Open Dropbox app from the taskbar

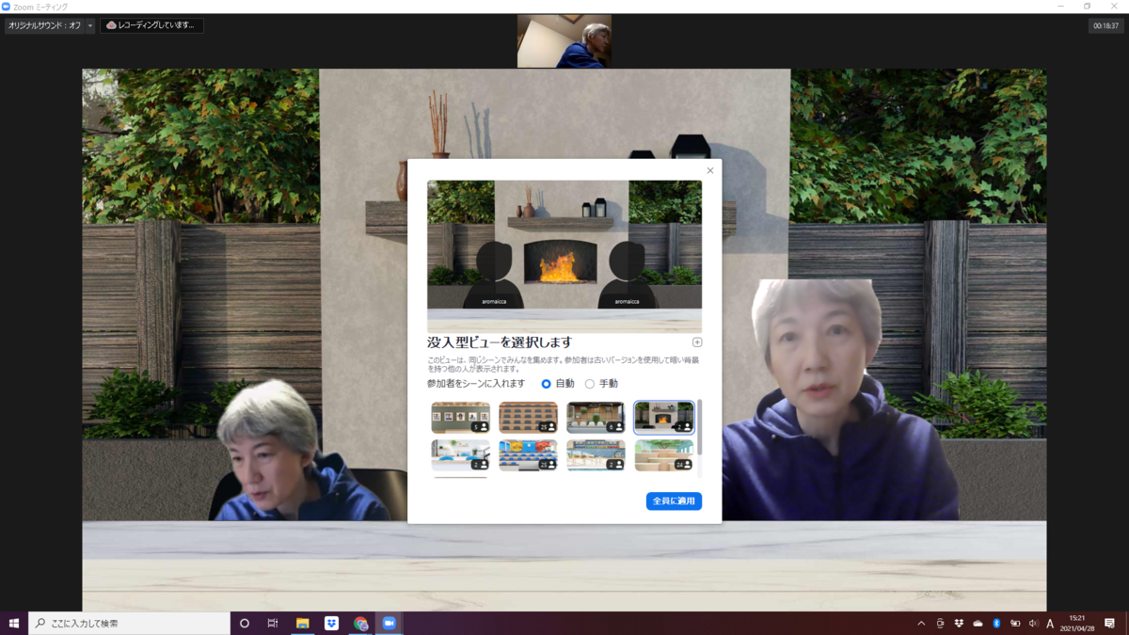(x=331, y=623)
